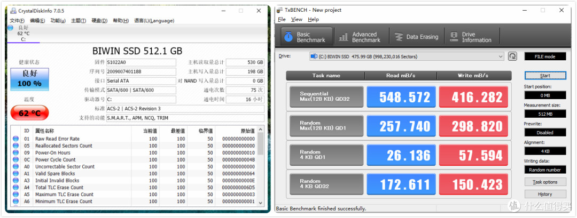Click status orb for Power-On Hours

(x=16, y=152)
